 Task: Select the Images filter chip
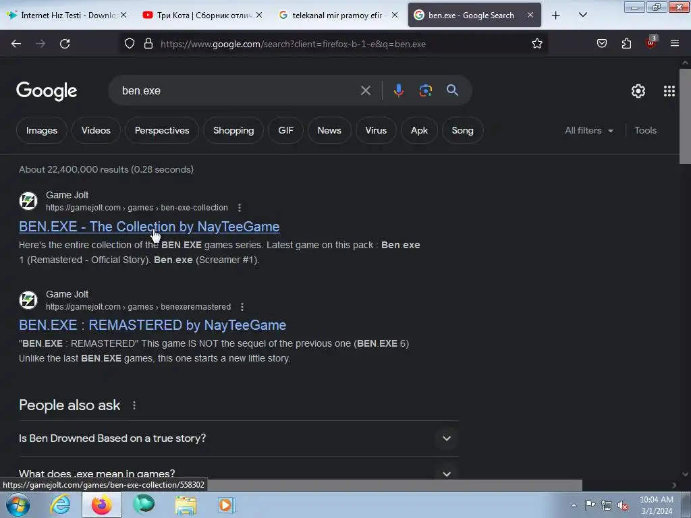41,130
